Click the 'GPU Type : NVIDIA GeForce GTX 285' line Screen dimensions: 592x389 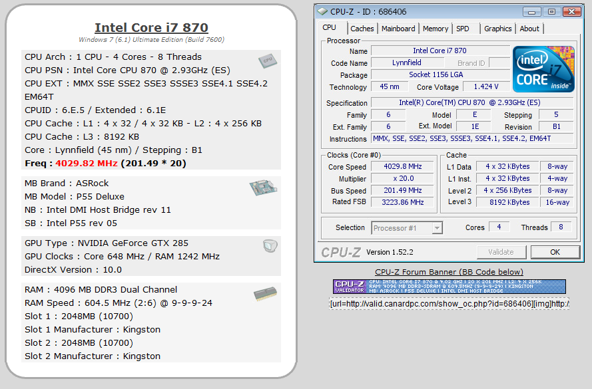pos(107,243)
